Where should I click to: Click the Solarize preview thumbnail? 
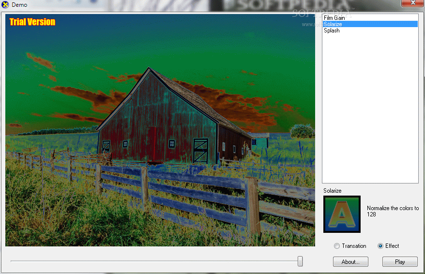[342, 214]
